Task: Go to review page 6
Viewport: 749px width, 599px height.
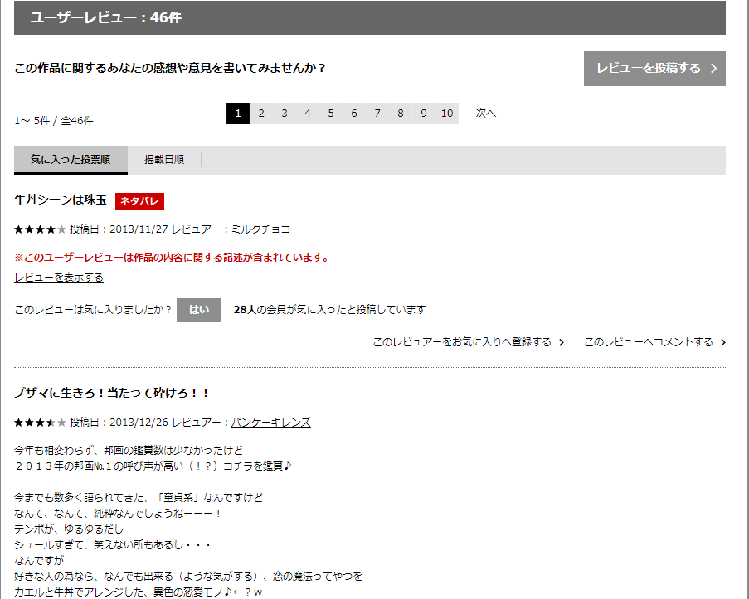Action: pyautogui.click(x=354, y=114)
